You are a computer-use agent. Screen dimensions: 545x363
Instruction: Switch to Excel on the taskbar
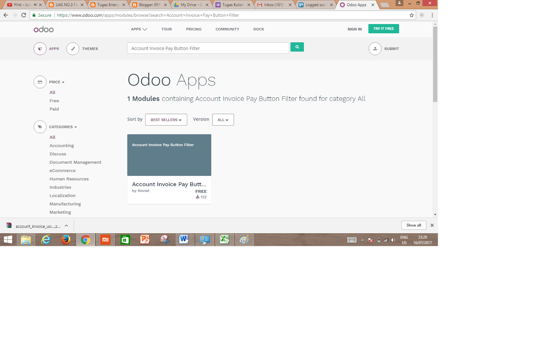click(x=224, y=240)
